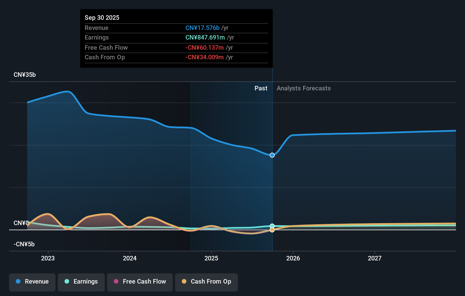Click the Sep 30 2025 tooltip heading
This screenshot has width=465, height=296.
pos(102,18)
